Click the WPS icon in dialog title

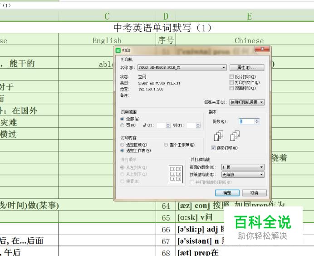[x=118, y=50]
